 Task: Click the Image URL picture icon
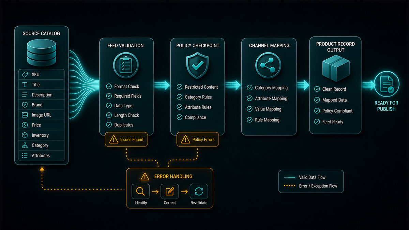click(x=25, y=115)
